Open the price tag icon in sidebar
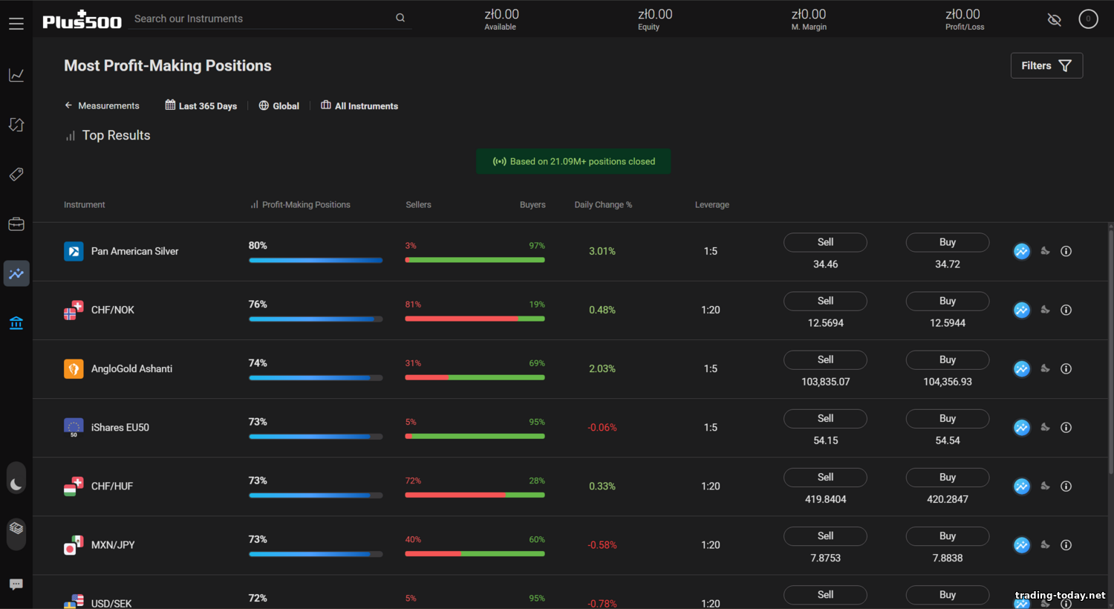1114x609 pixels. 16,175
